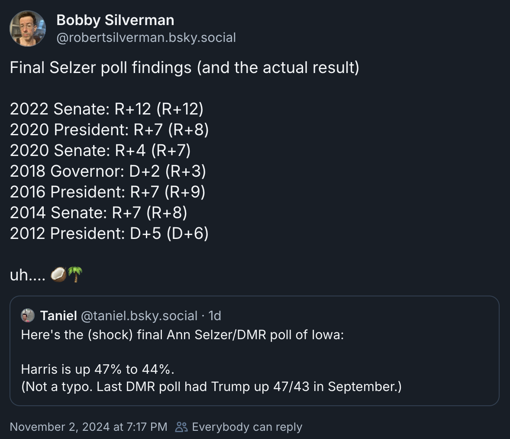
Task: Click the '2016 President: R+7' line
Action: (107, 192)
